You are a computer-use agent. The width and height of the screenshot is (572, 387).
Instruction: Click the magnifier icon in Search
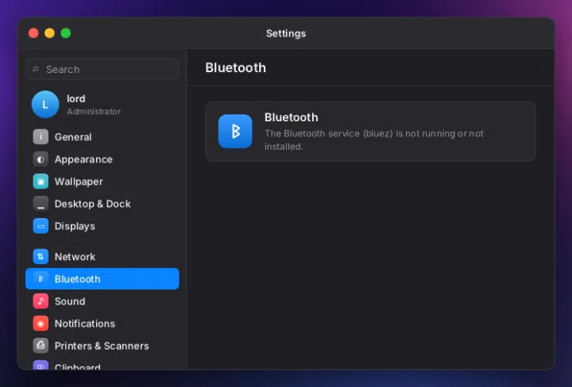click(36, 69)
